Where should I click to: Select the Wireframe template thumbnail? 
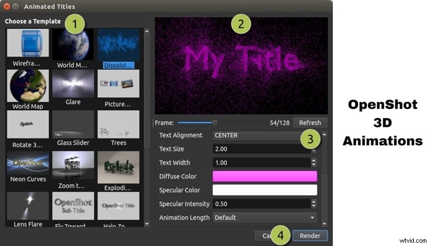[x=27, y=43]
